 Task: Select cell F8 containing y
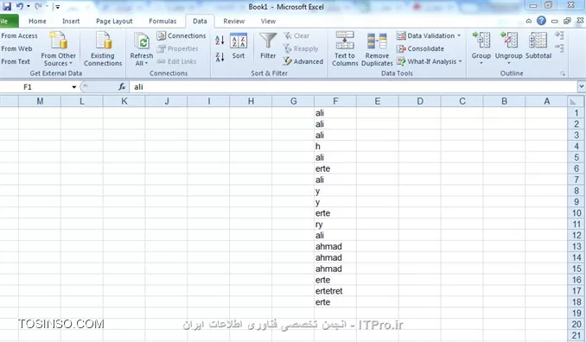(x=335, y=191)
